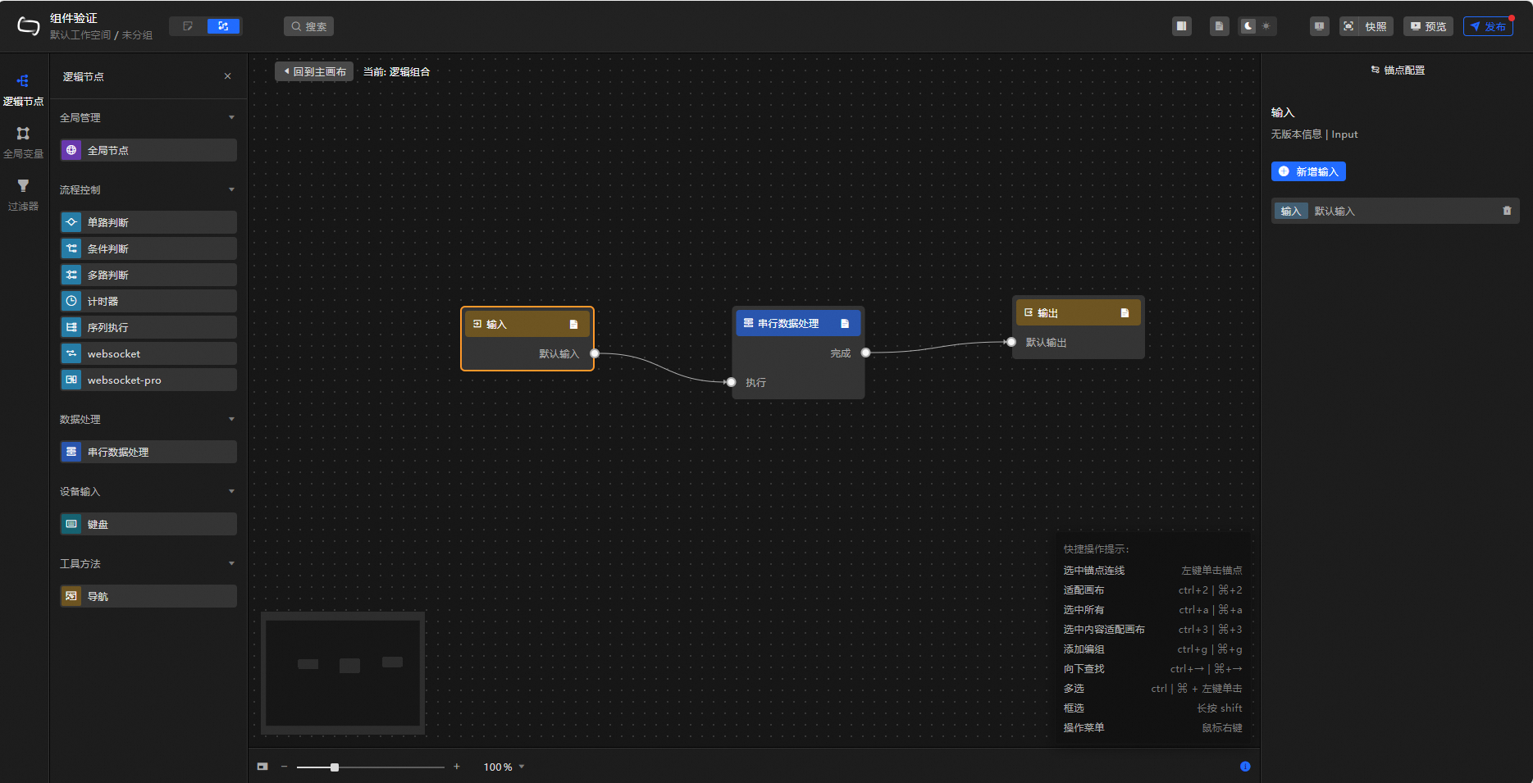The image size is (1533, 783).
Task: Select the 键盘 keyboard node icon
Action: [71, 524]
